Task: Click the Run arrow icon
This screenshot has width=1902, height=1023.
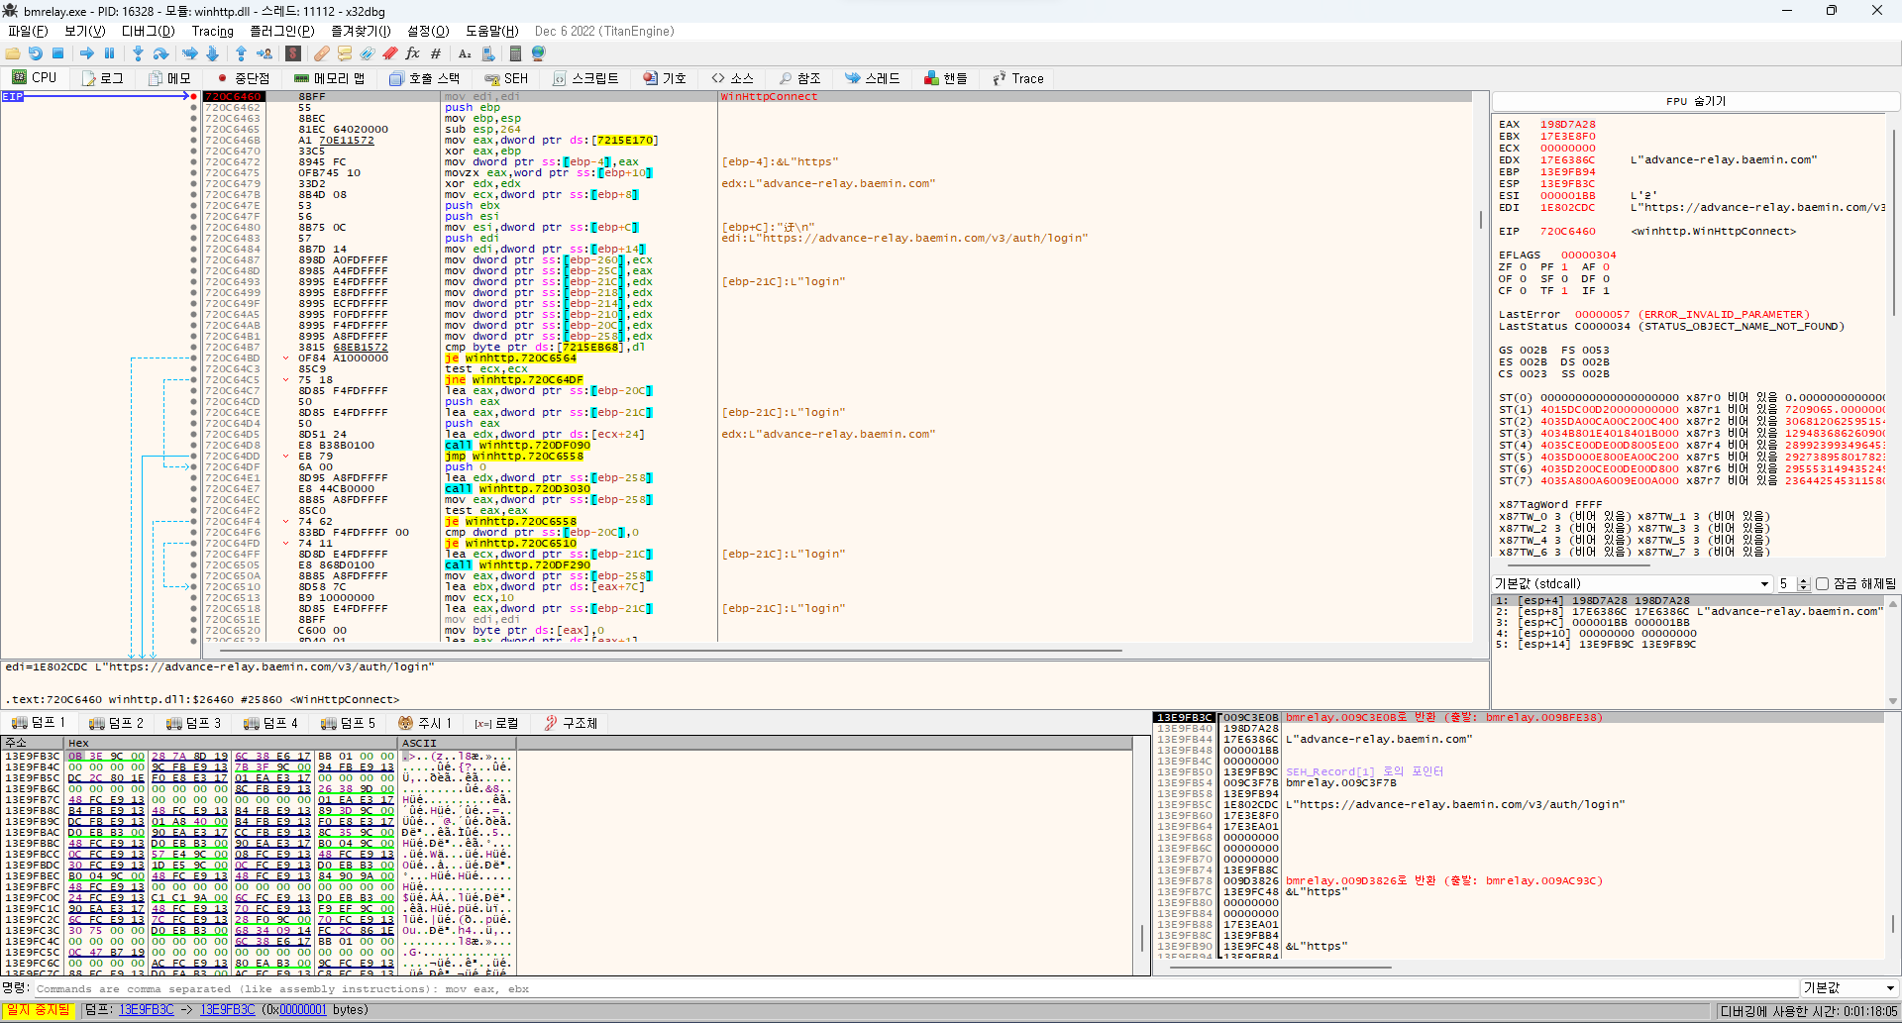Action: [x=87, y=53]
